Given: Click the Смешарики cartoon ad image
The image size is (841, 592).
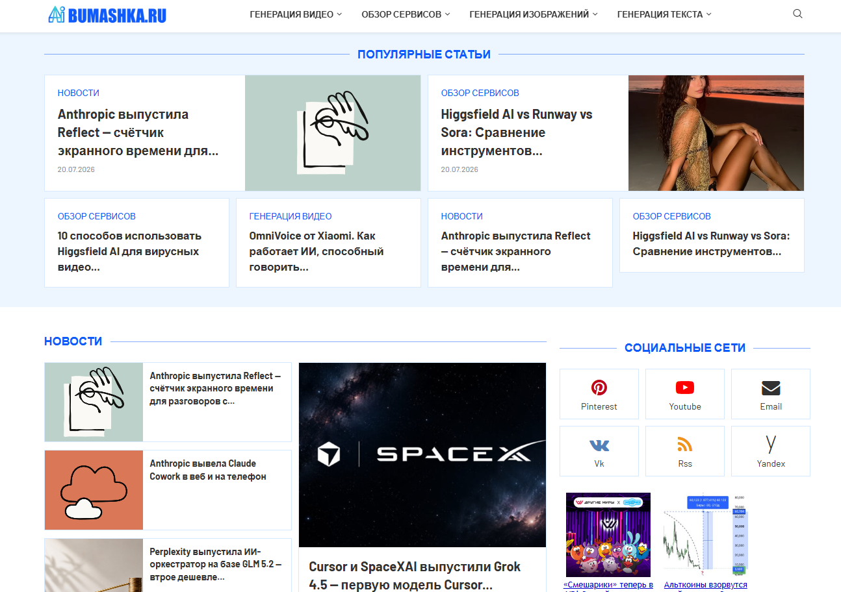Looking at the screenshot, I should click(608, 535).
